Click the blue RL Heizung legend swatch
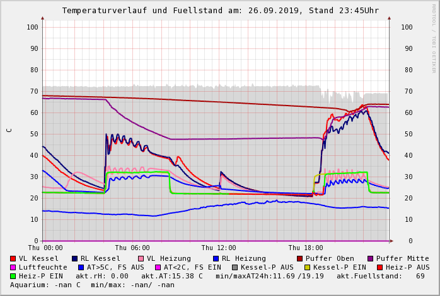 point(216,258)
